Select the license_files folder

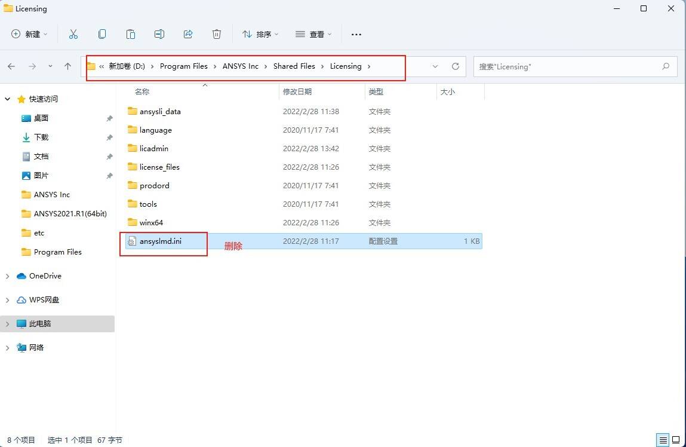coord(159,167)
